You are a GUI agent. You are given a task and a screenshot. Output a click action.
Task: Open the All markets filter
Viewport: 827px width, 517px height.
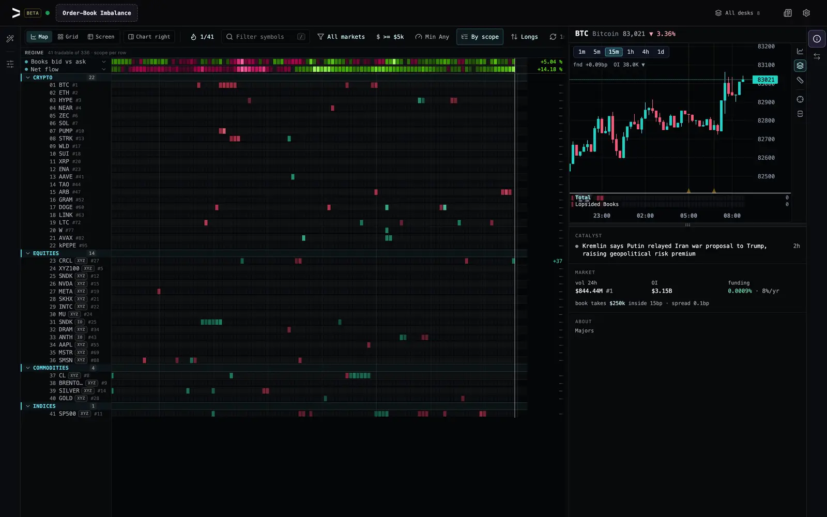pyautogui.click(x=341, y=37)
